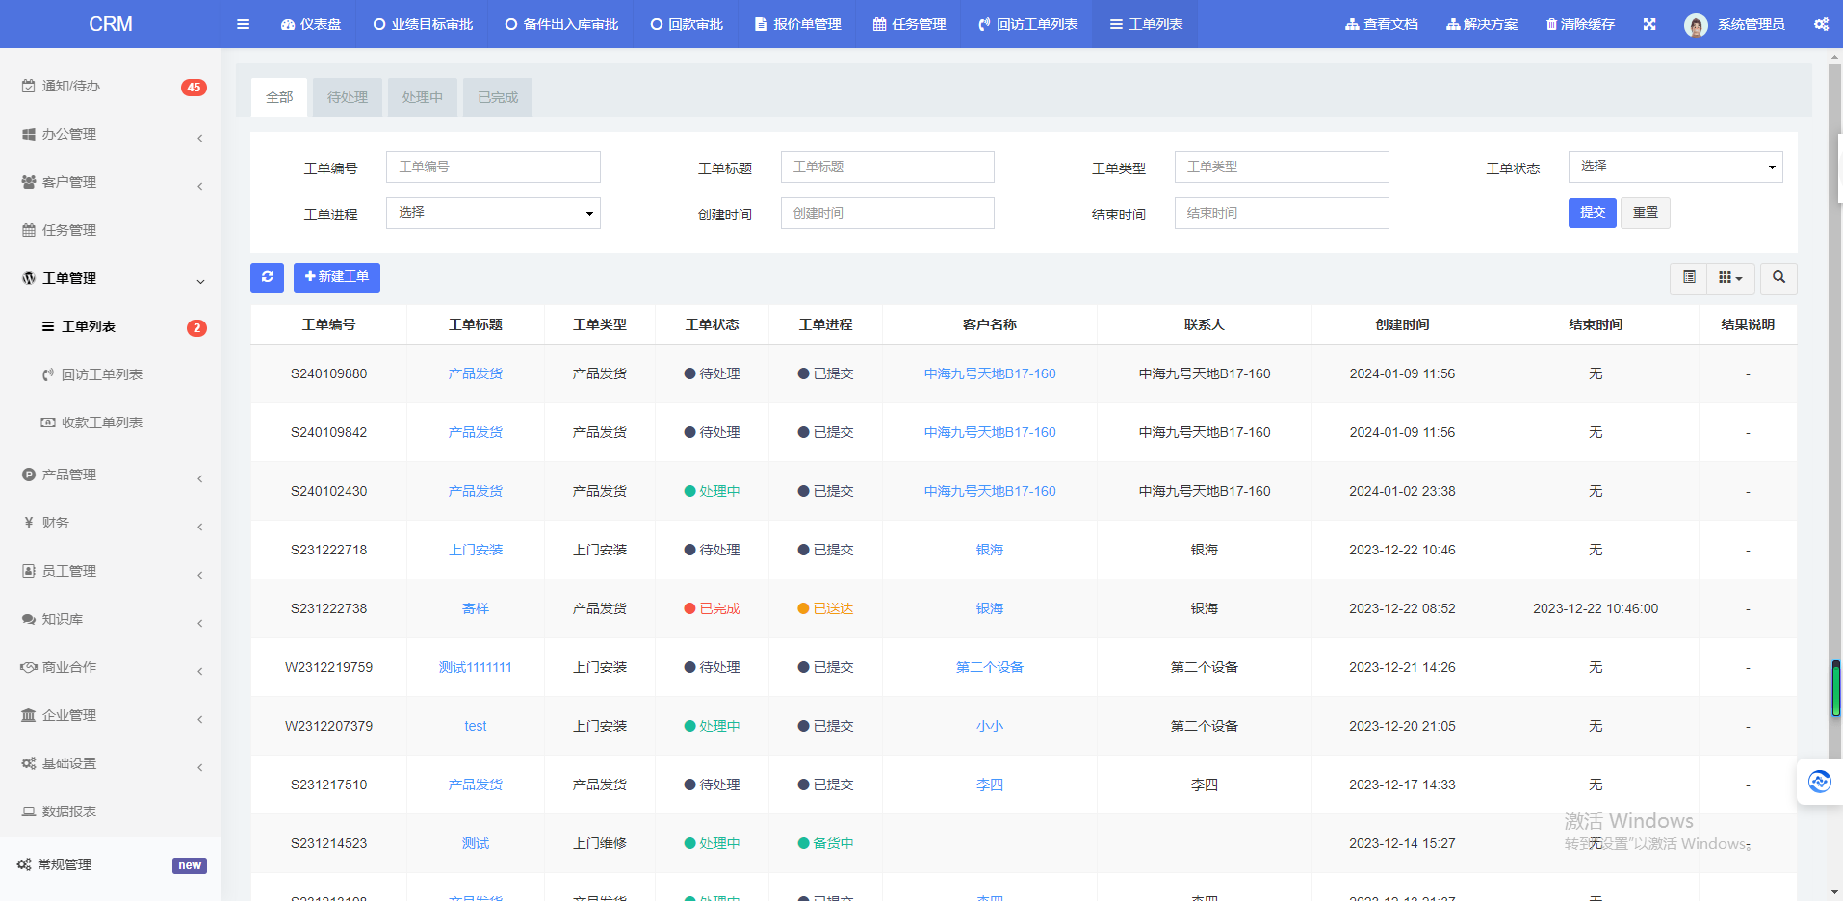Open 上门安装 title of order S231222718

476,550
